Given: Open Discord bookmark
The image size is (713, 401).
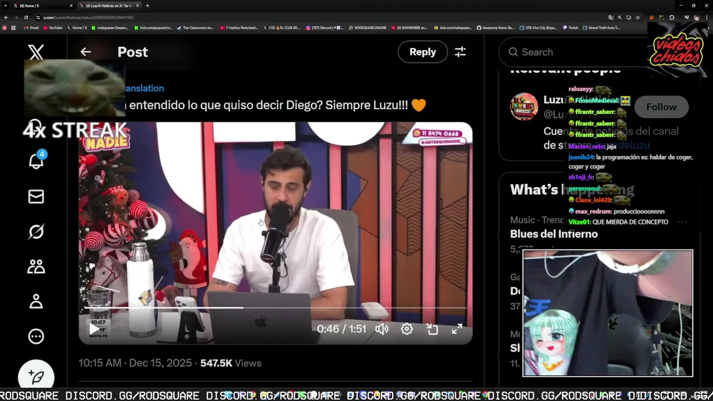Looking at the screenshot, I should tap(325, 28).
